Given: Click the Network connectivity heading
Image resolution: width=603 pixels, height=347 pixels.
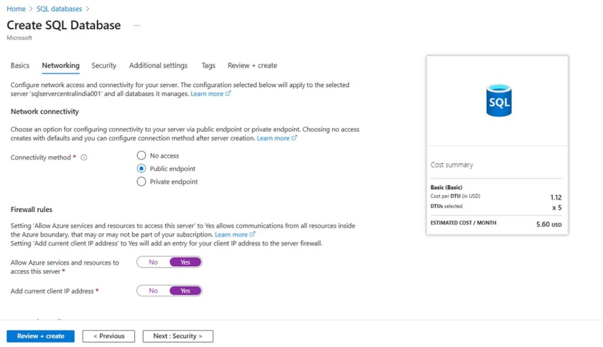Looking at the screenshot, I should 45,111.
